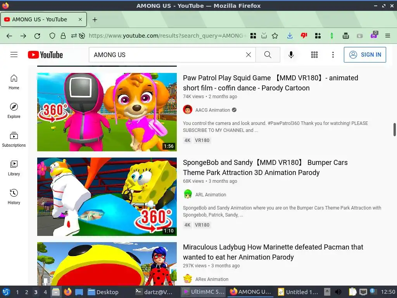The height and width of the screenshot is (298, 397).
Task: Launch Firefox from the taskbar quick-launch
Action: (67, 292)
